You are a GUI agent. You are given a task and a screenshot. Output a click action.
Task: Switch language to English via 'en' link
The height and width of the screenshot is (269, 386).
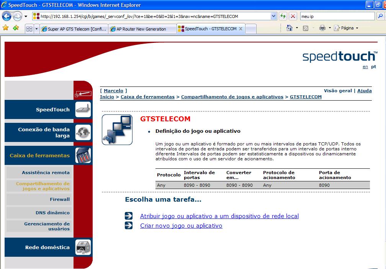pos(365,67)
